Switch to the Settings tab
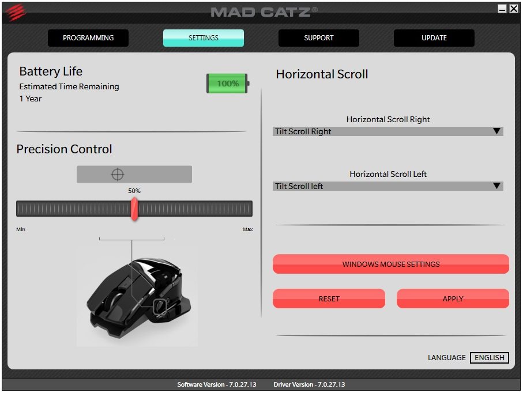The image size is (523, 393). click(x=204, y=38)
